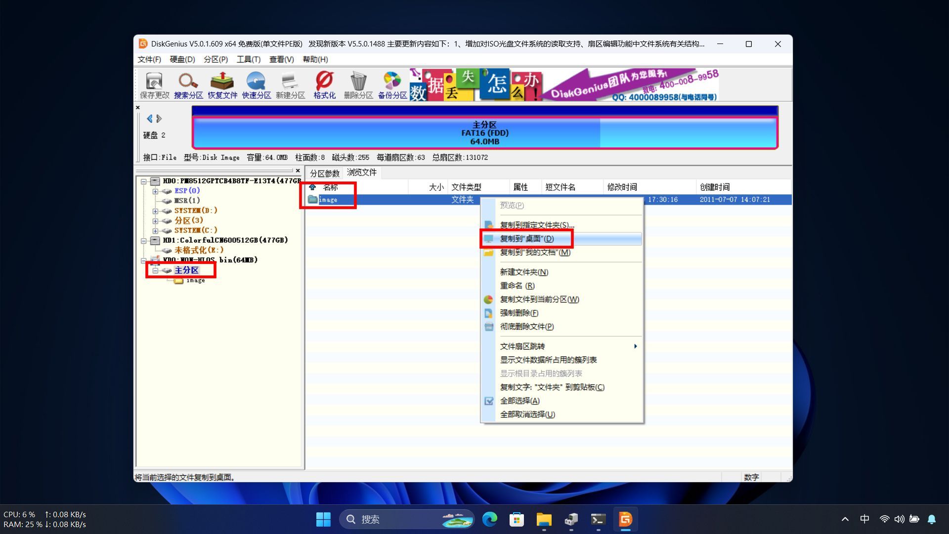
Task: Click the New Partition (新建分区) icon
Action: tap(290, 85)
